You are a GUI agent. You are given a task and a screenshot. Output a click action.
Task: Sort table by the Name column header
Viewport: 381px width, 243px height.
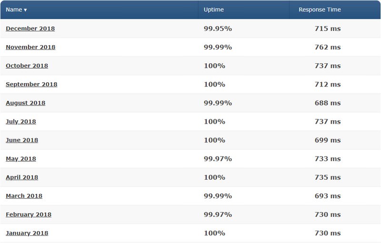coord(16,10)
